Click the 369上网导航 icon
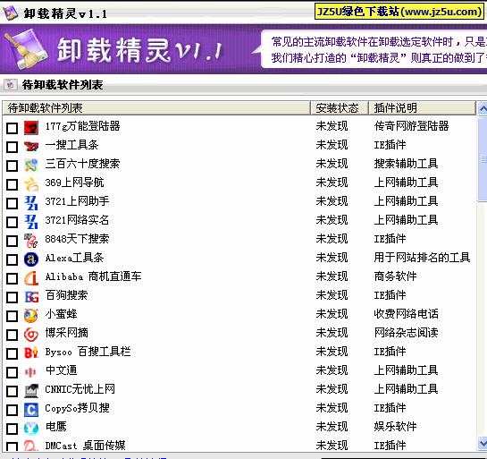Image resolution: width=487 pixels, height=459 pixels. (31, 184)
